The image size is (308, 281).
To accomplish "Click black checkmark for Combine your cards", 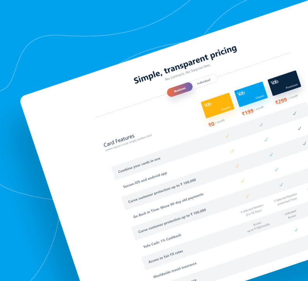I will (294, 113).
